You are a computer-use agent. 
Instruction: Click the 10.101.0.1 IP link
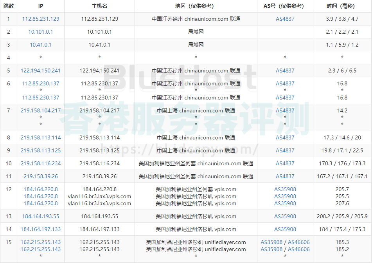coord(41,32)
